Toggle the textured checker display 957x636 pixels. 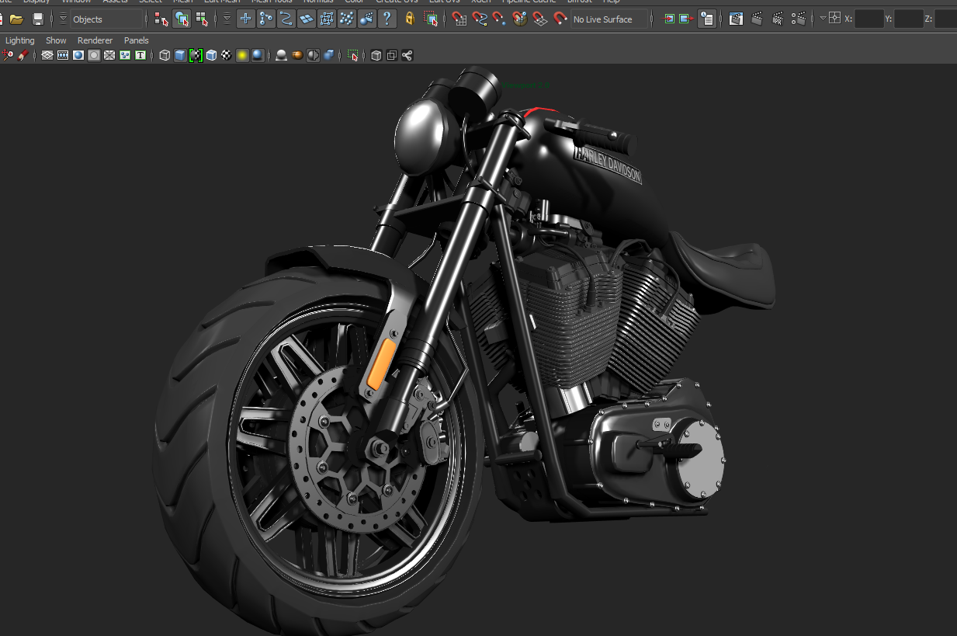pyautogui.click(x=227, y=55)
